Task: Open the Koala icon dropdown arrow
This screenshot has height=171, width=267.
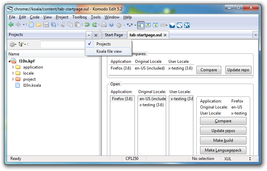Action: (x=135, y=25)
